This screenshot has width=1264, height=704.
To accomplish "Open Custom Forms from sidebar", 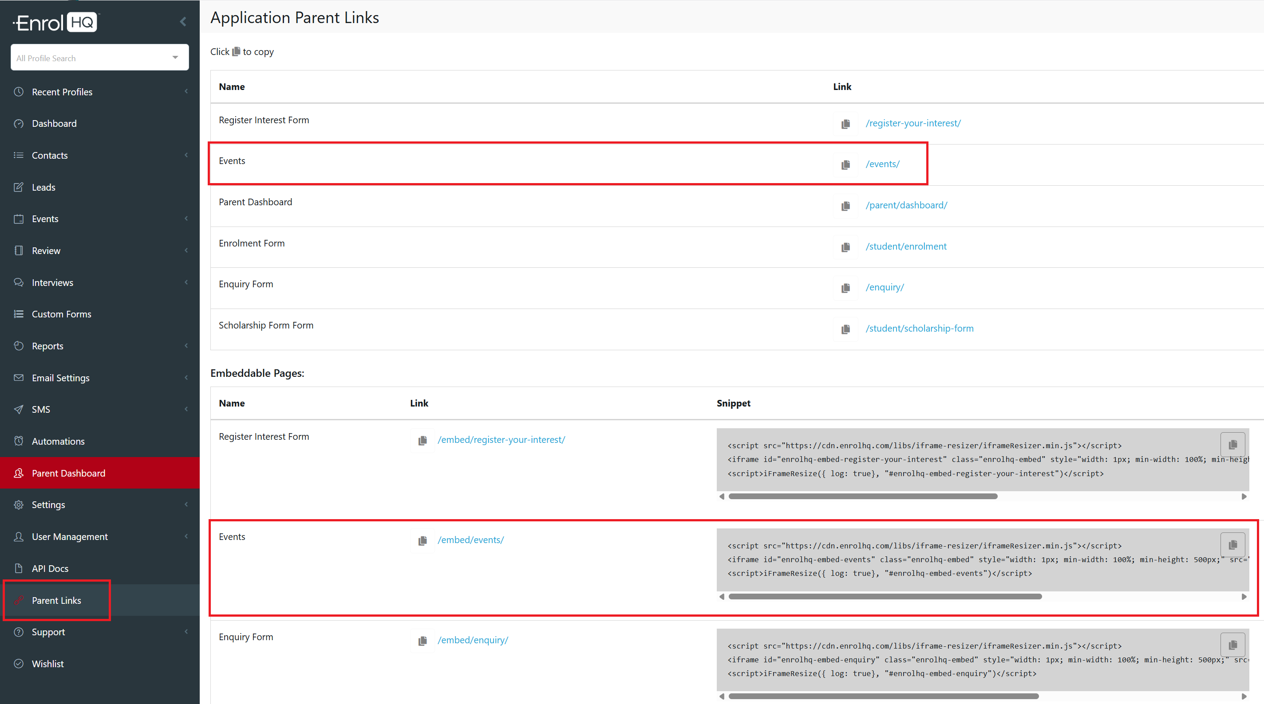I will click(x=61, y=314).
